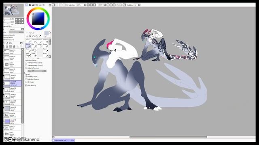Click the layer list scroll up arrow
The width and height of the screenshot is (259, 145).
coord(23,49)
